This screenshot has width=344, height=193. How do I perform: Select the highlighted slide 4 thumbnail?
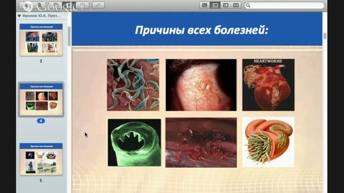(41, 99)
